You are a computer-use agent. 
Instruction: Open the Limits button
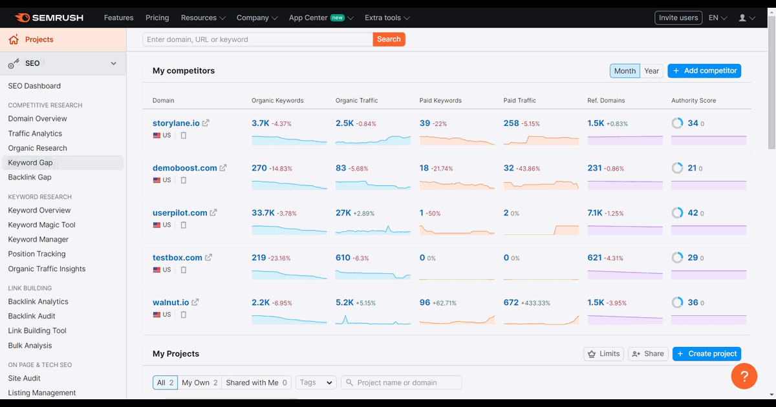point(604,353)
